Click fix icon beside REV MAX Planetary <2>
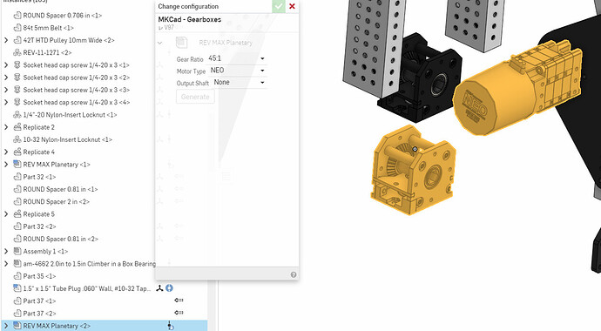The image size is (601, 331). point(171,326)
